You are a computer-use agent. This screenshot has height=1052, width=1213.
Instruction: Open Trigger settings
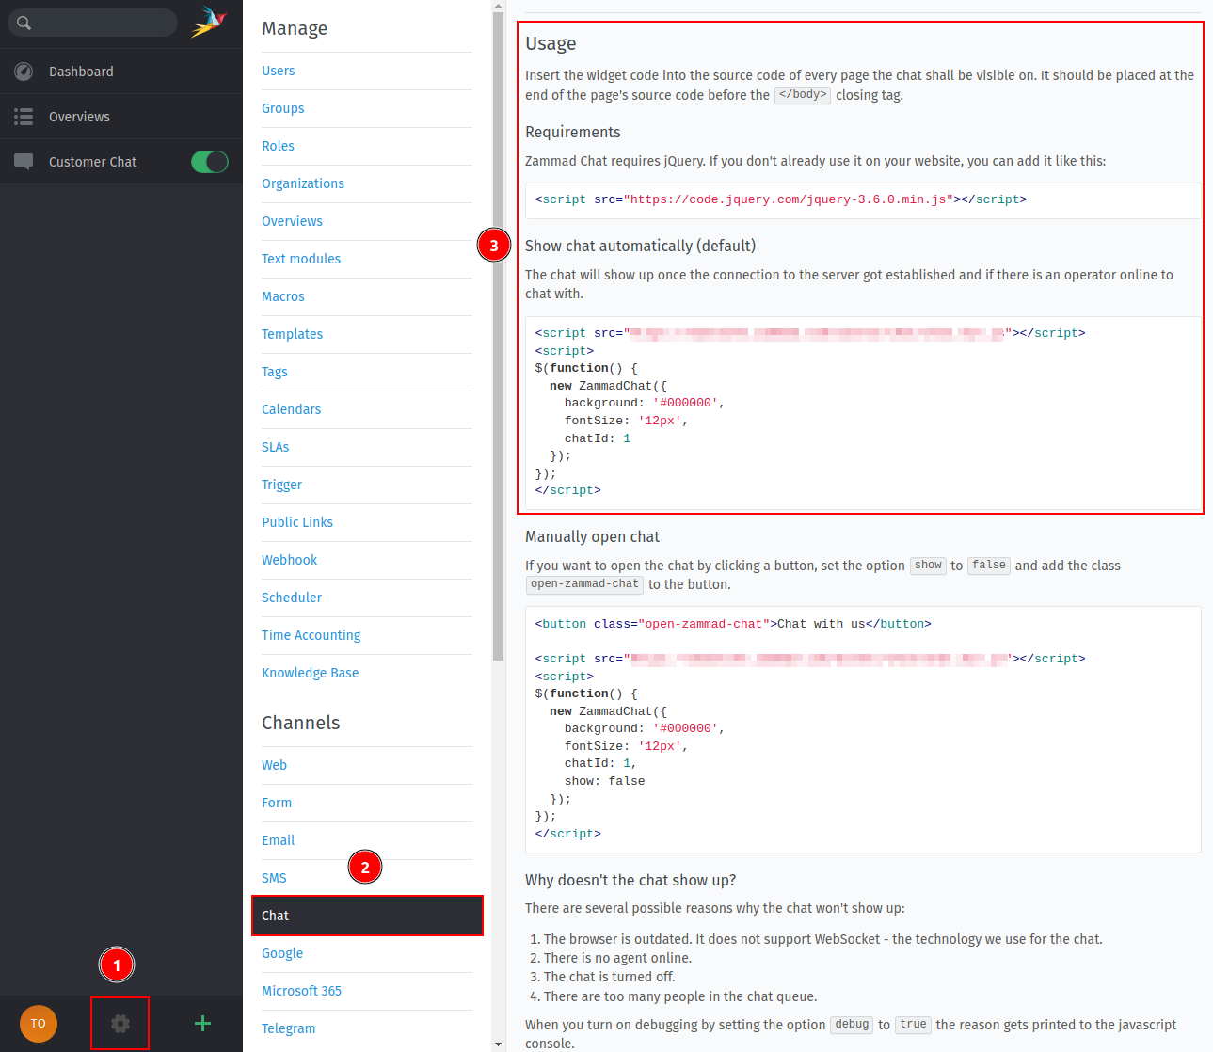(x=282, y=485)
